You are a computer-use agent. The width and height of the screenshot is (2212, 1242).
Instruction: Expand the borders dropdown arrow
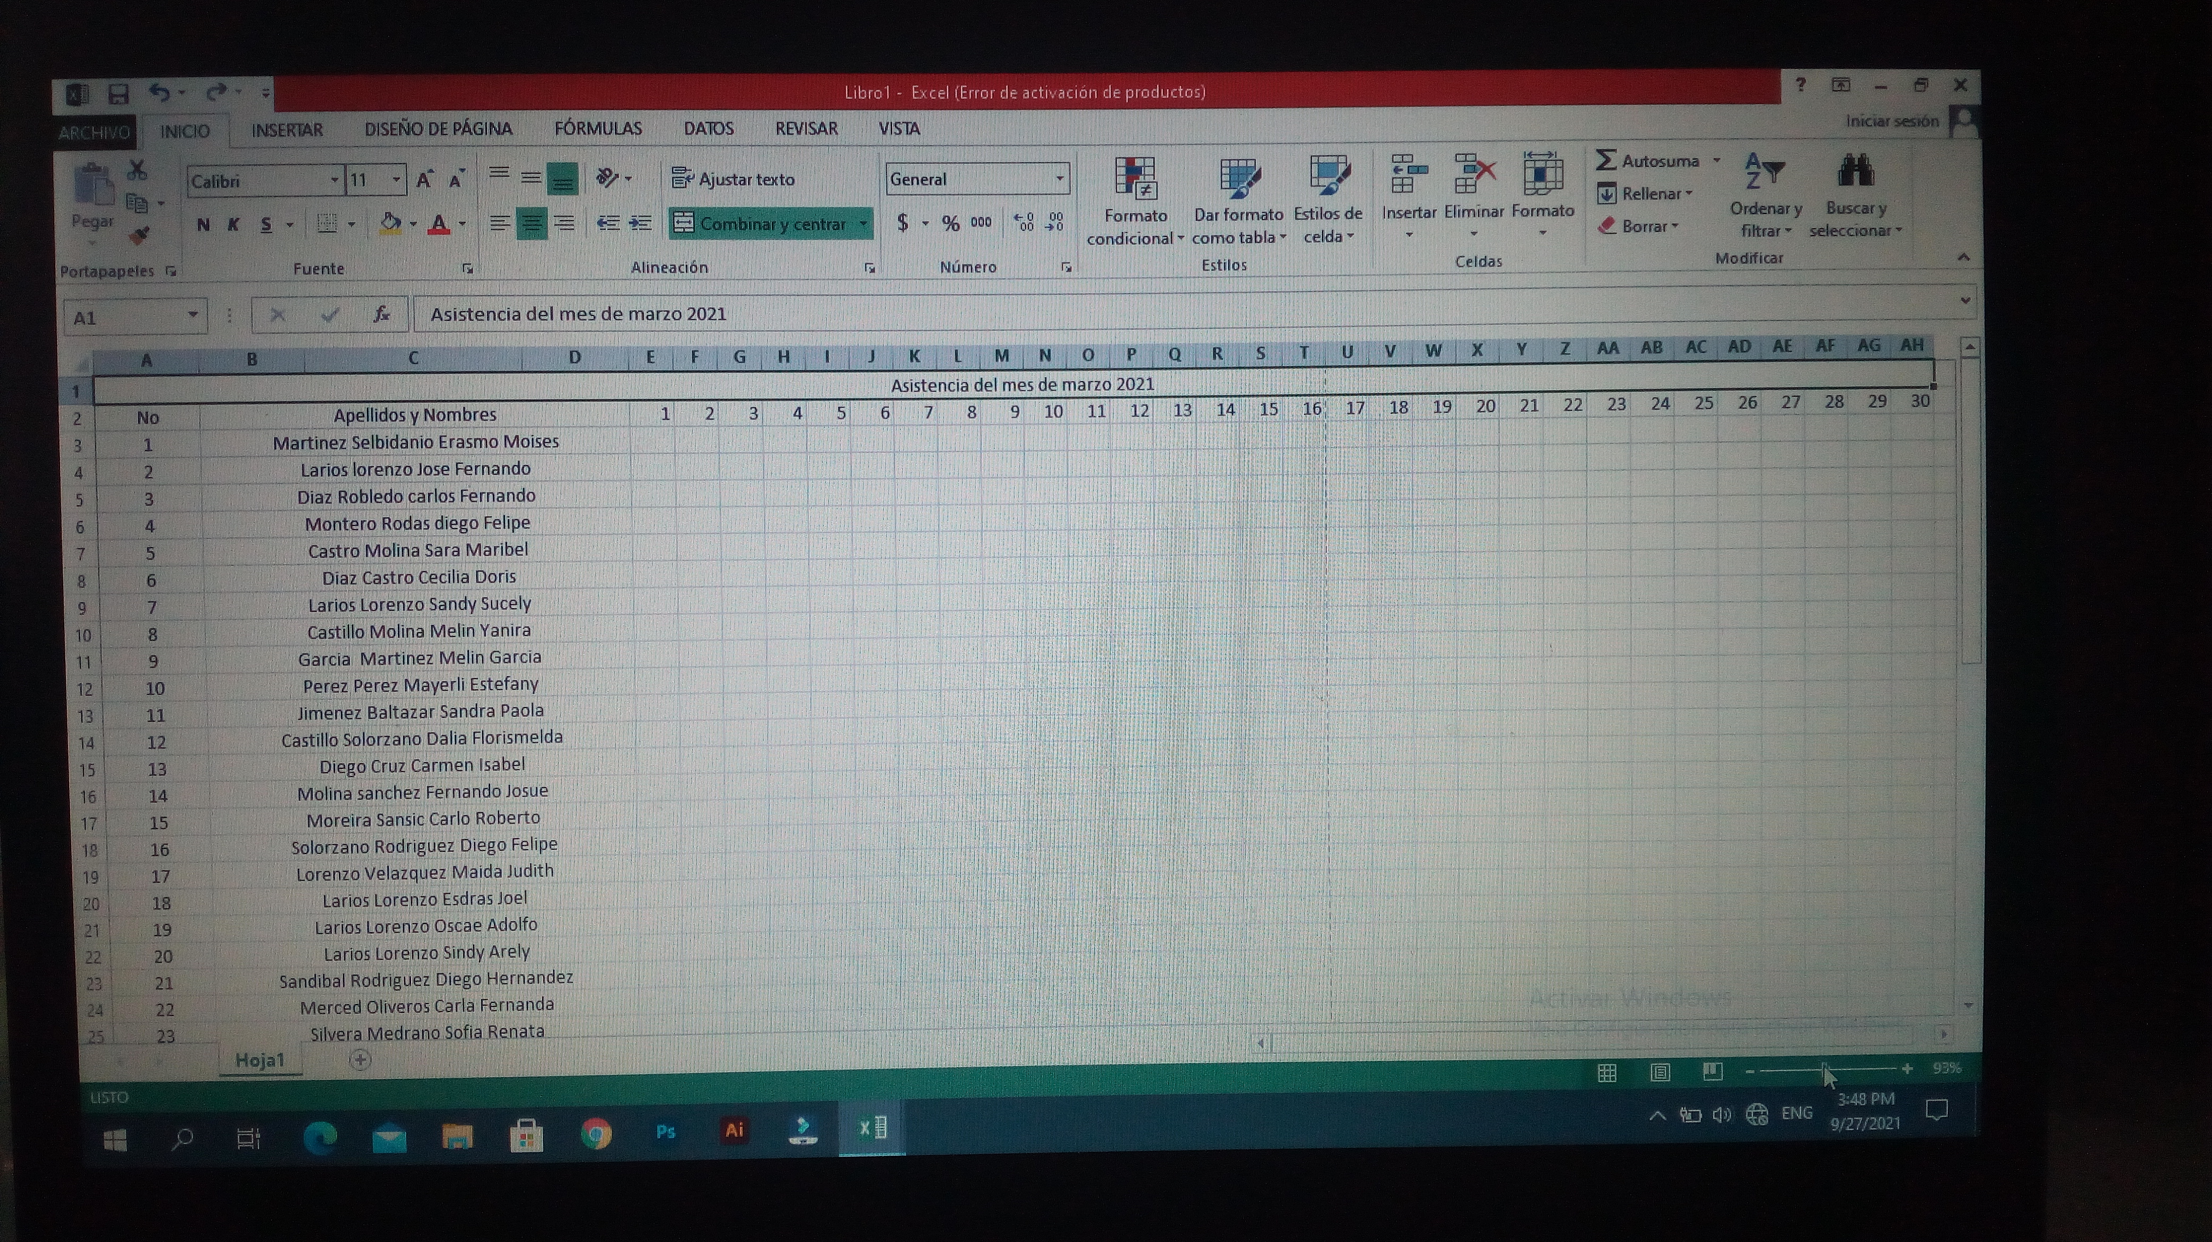pos(351,225)
